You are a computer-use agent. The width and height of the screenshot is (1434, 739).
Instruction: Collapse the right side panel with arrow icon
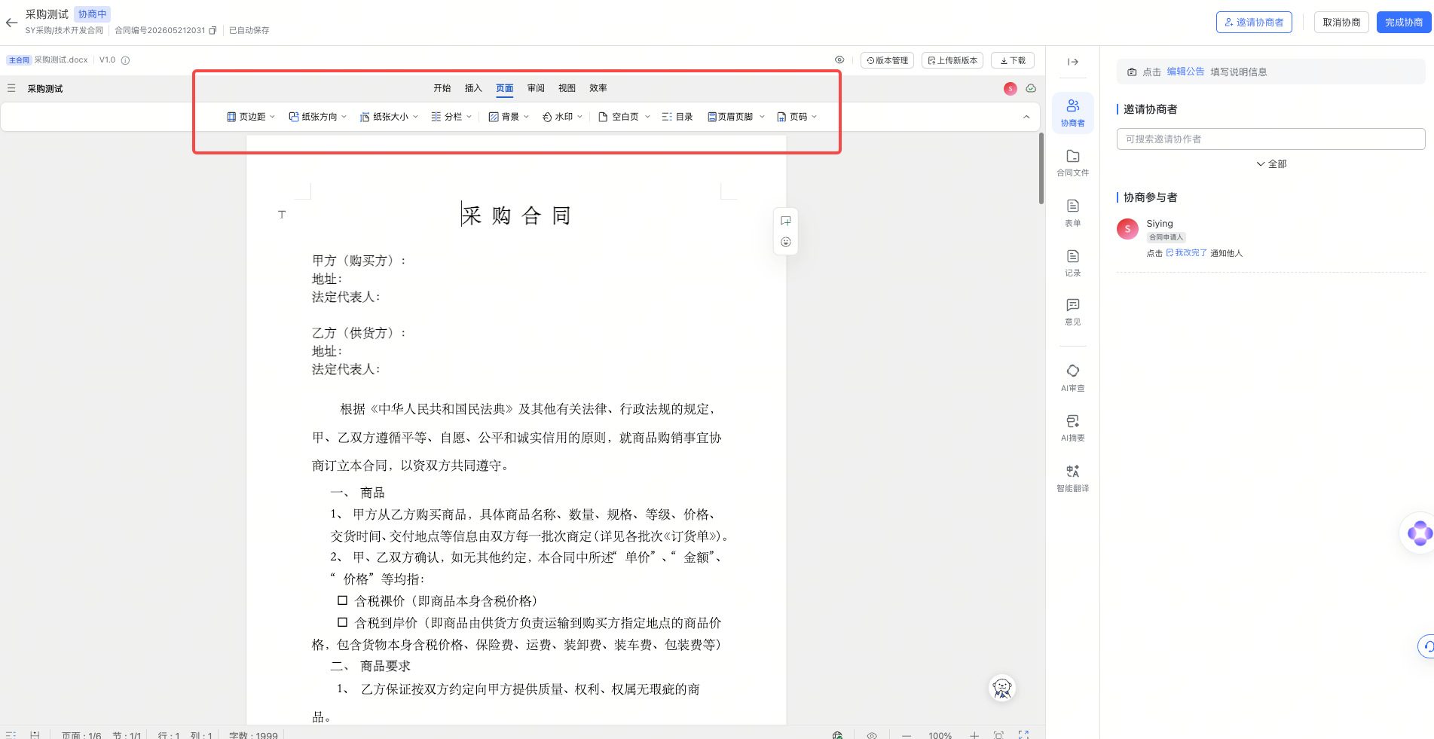[1073, 62]
